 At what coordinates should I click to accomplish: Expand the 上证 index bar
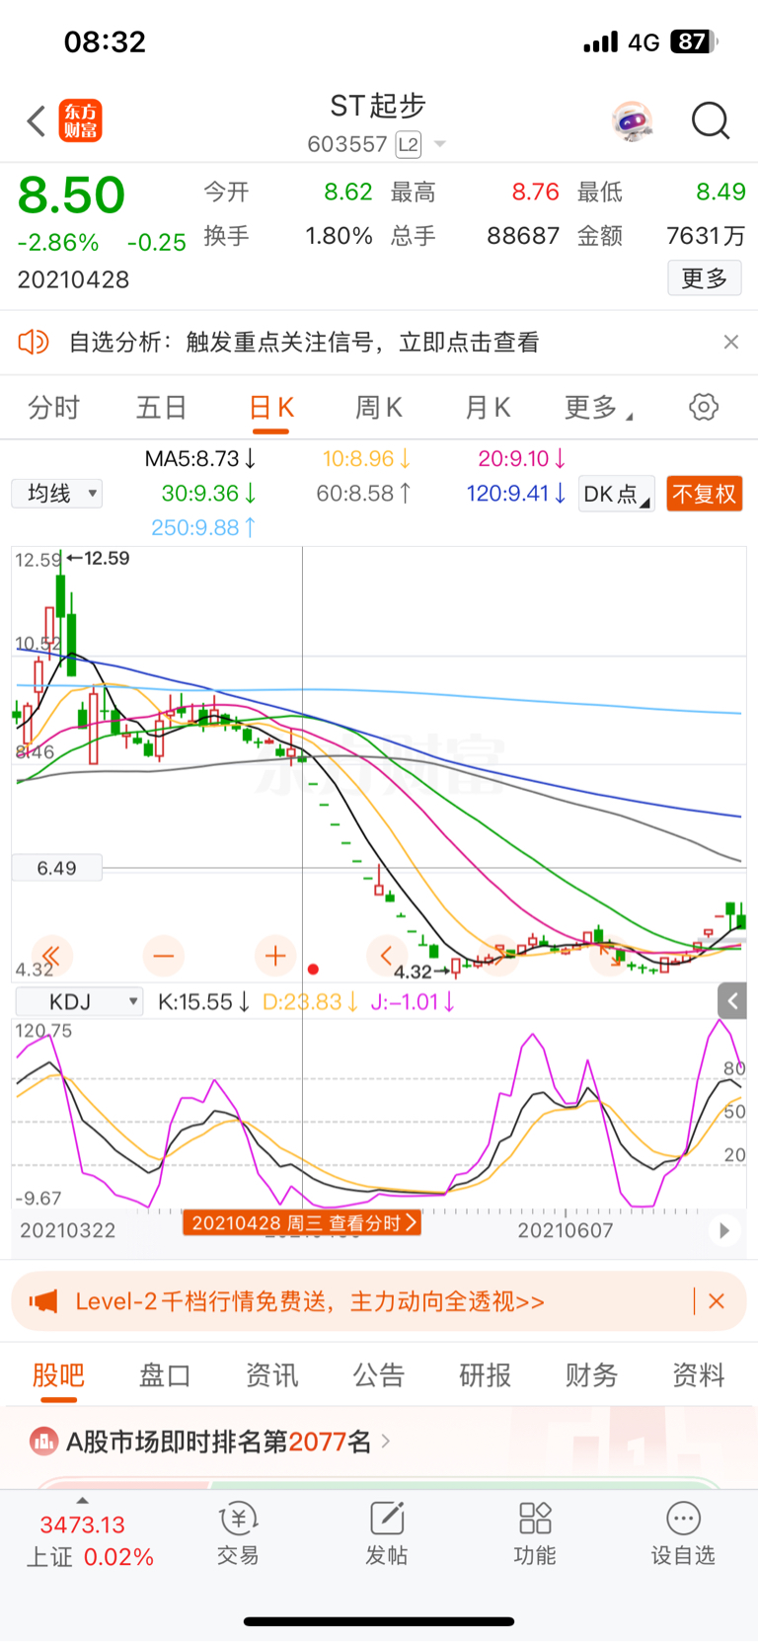click(x=89, y=1538)
